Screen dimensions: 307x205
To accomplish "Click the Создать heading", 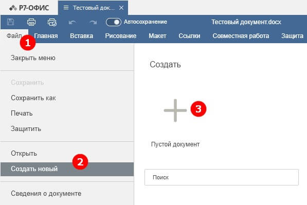I will [165, 65].
